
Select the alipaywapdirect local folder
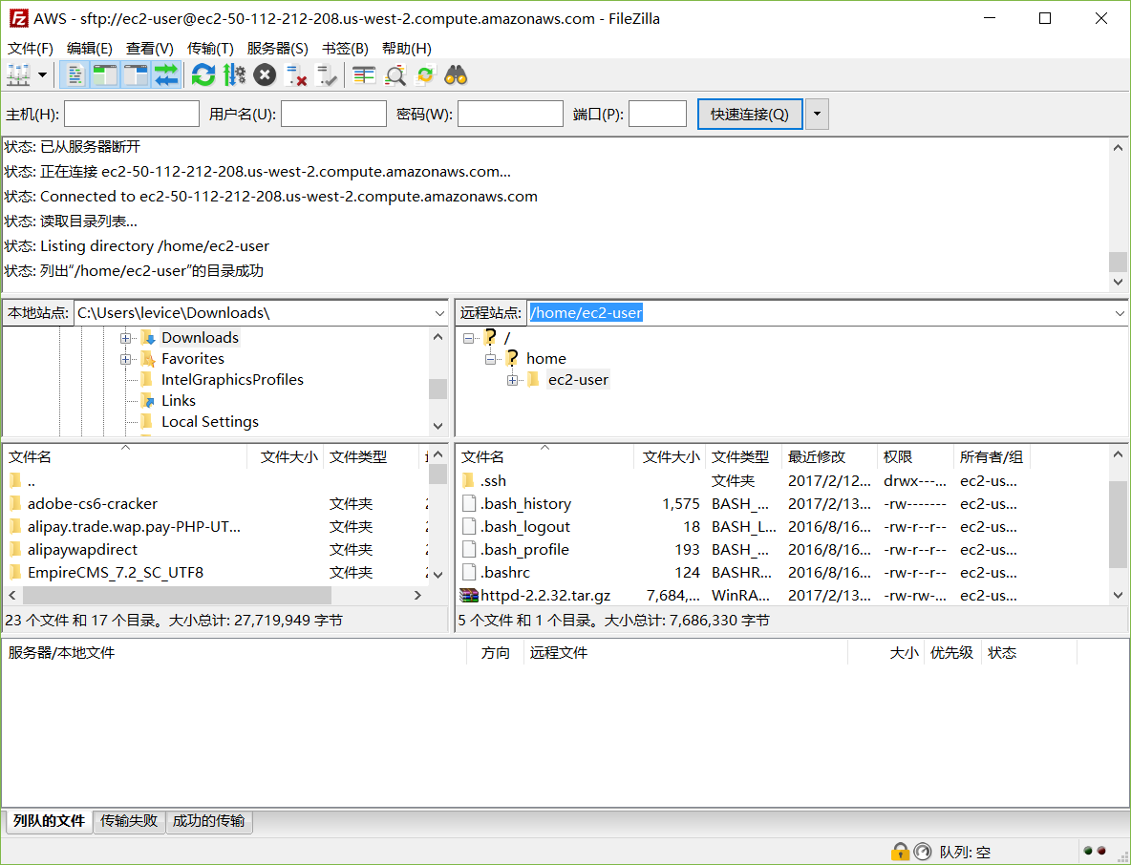click(82, 550)
